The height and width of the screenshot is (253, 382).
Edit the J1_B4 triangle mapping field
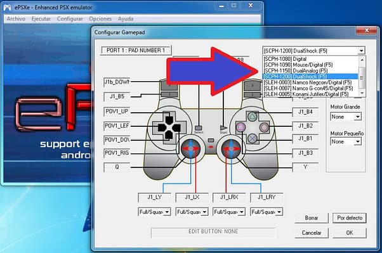coord(305,112)
